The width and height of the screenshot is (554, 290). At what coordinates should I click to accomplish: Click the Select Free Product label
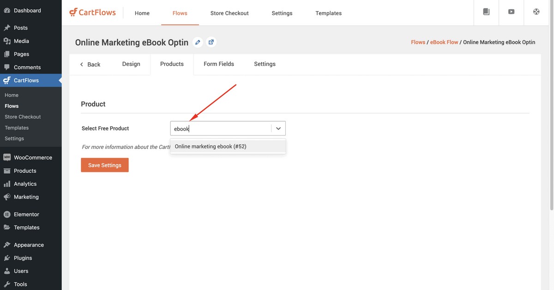tap(105, 128)
